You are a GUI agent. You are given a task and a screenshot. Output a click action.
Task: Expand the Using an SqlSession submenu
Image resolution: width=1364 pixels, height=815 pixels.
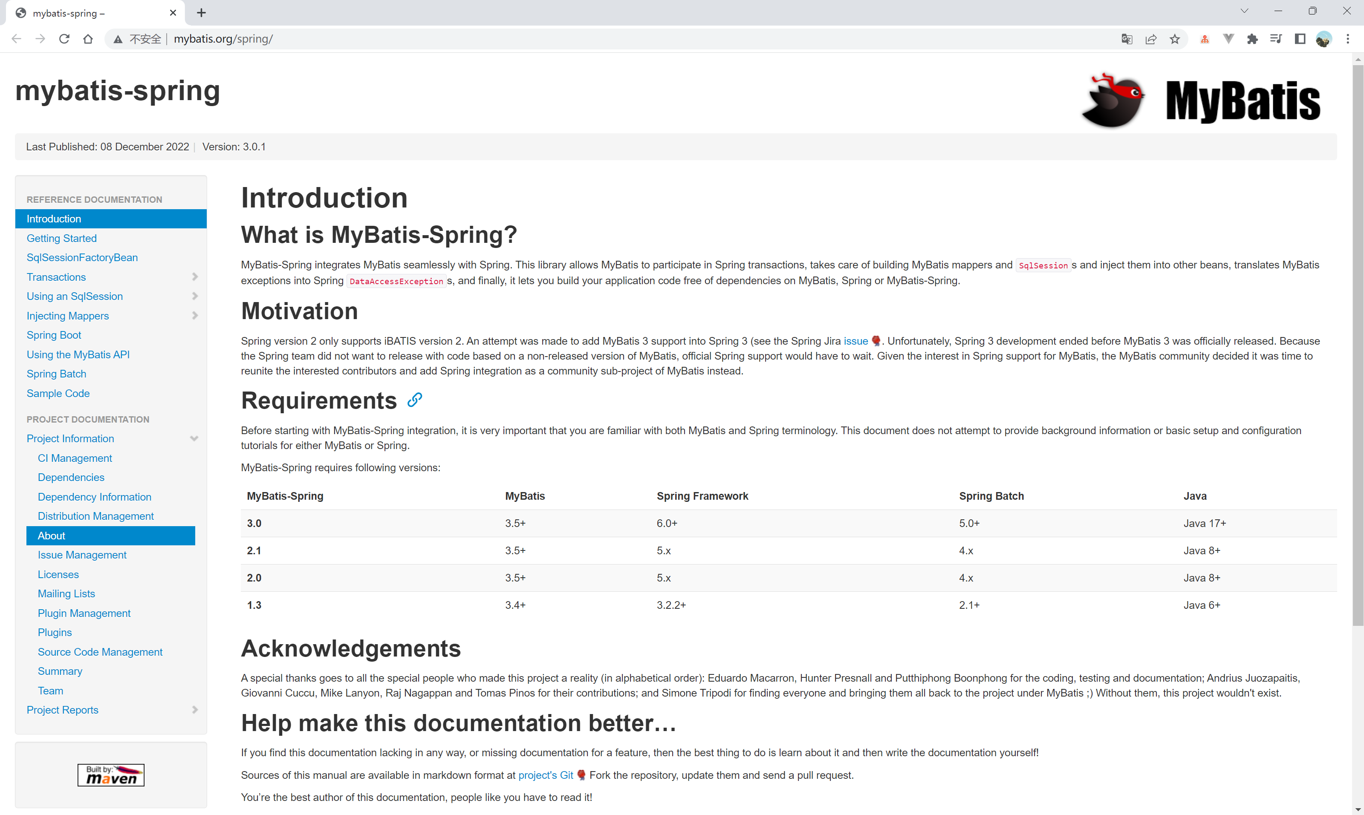point(194,296)
